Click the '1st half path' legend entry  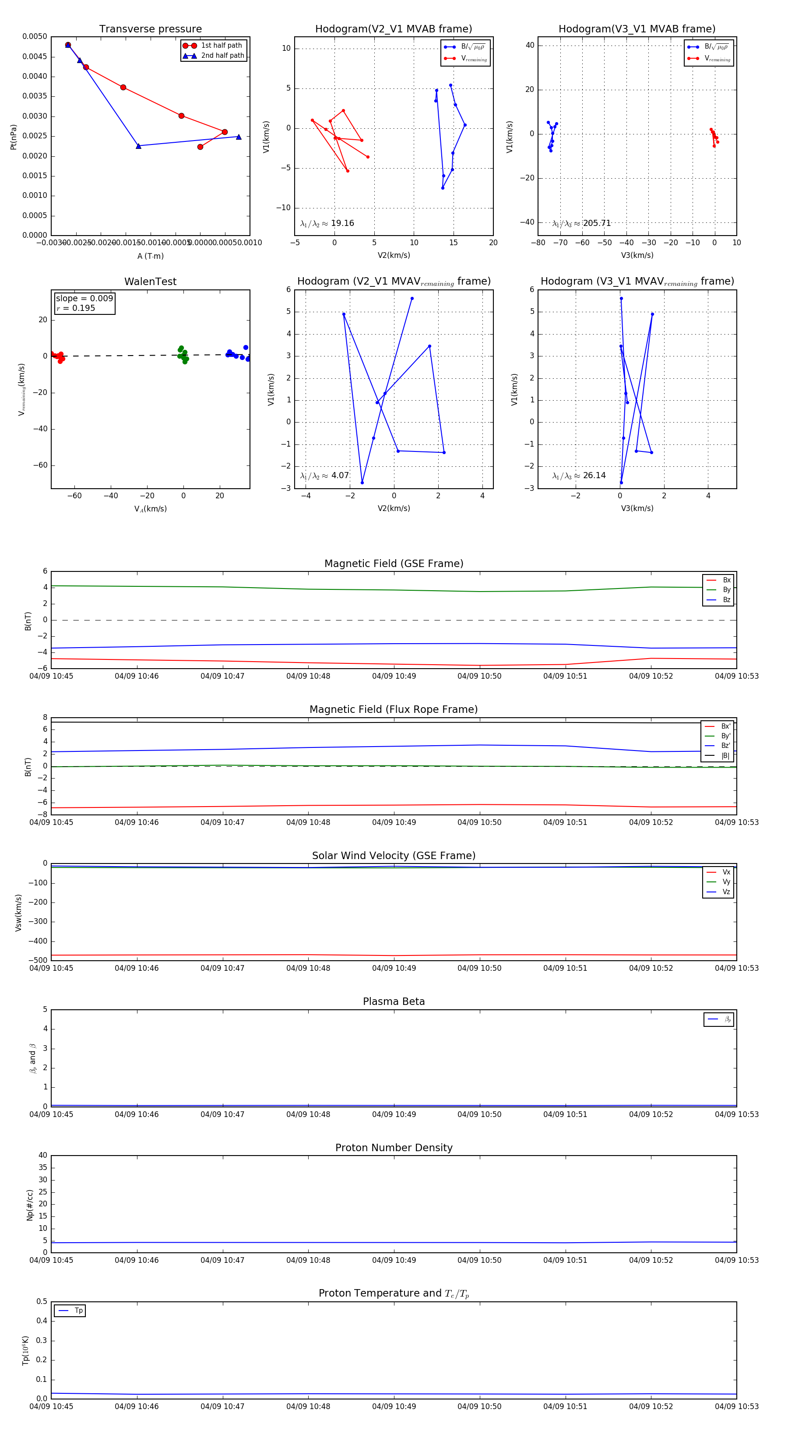tap(213, 46)
